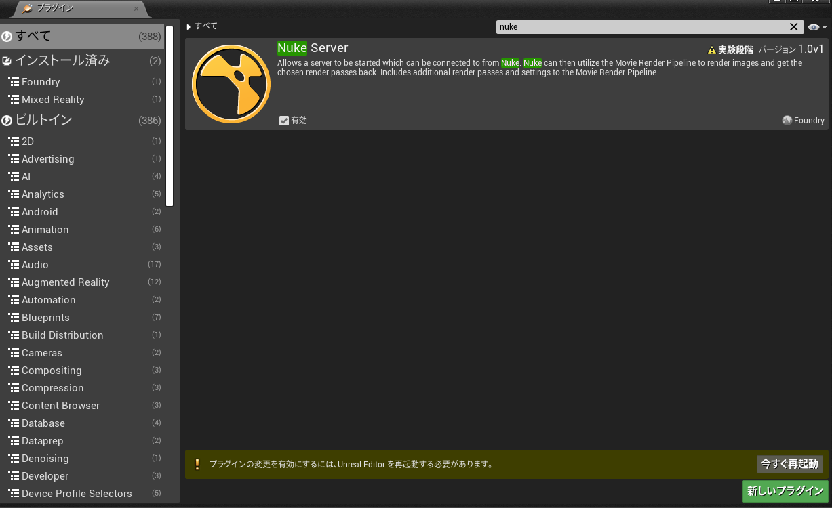Viewport: 832px width, 508px height.
Task: Click the Nuke Server plugin logo
Action: click(231, 84)
